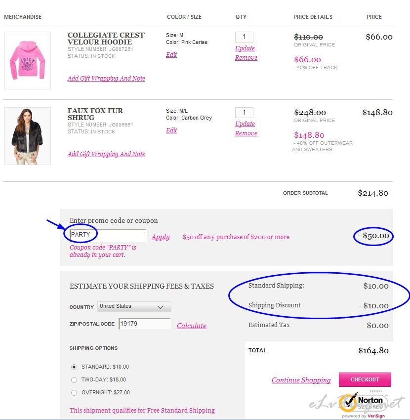The image size is (410, 420).
Task: Expand the Country dropdown showing United States
Action: coord(134,306)
